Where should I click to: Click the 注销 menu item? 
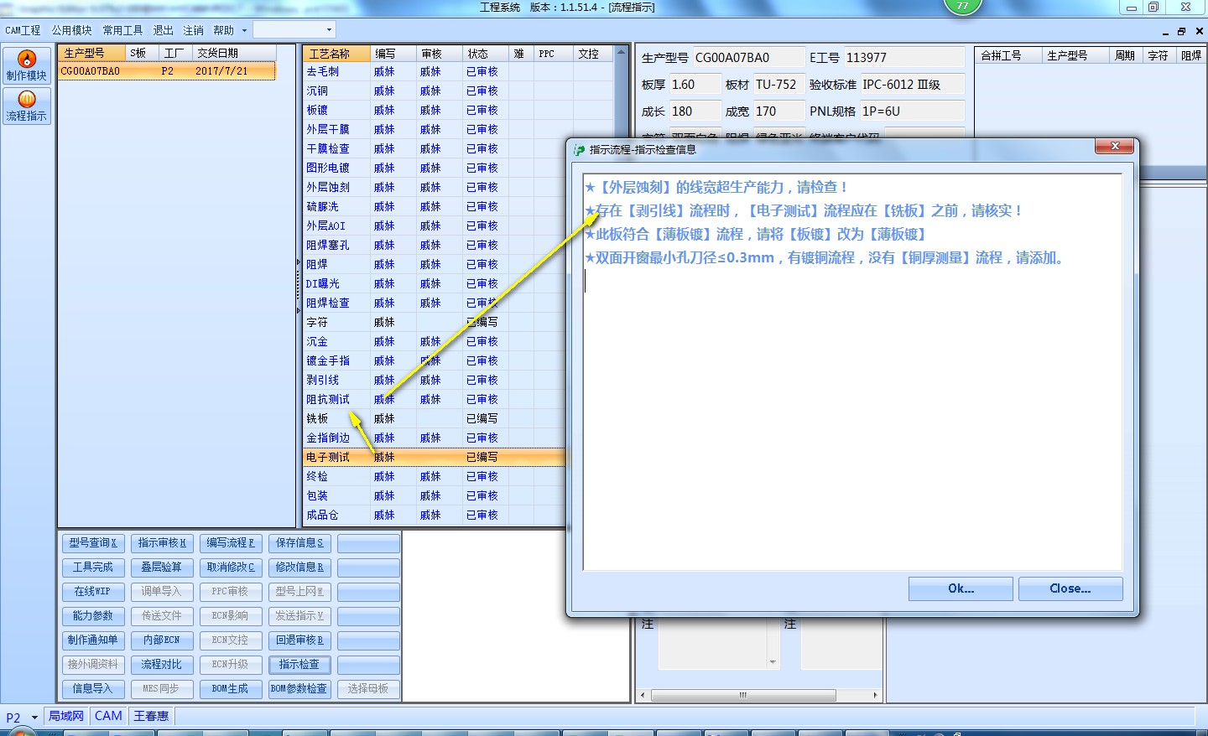pos(194,30)
